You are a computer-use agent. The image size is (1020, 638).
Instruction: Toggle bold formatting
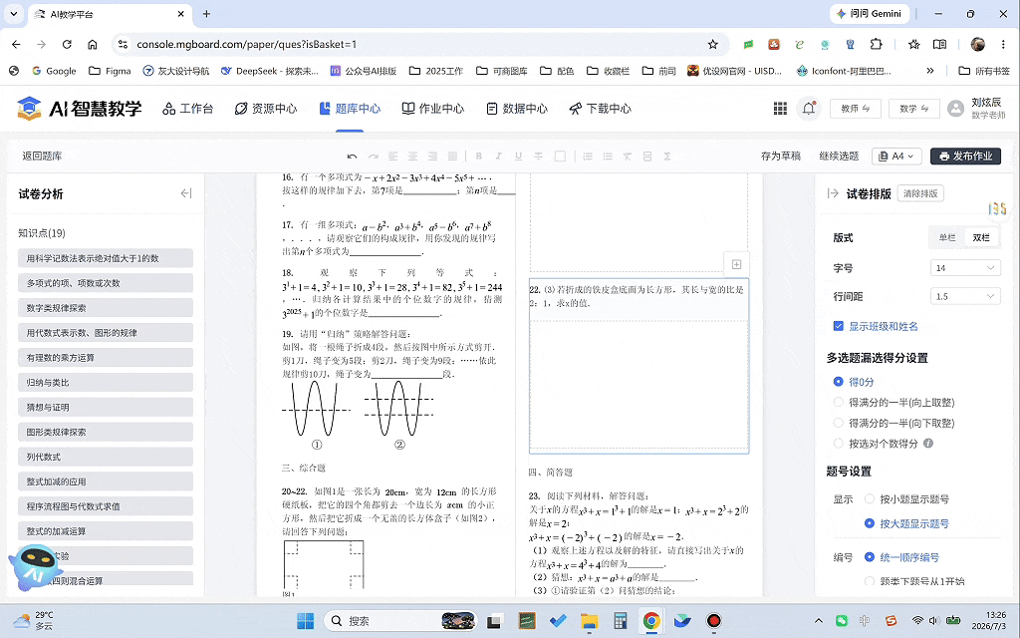point(479,157)
